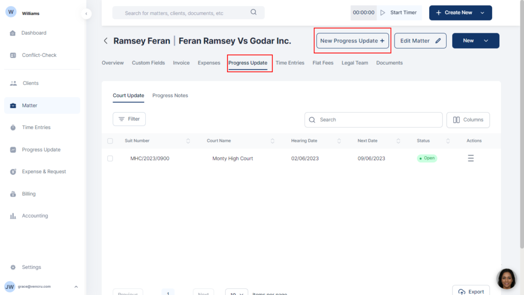Click New Progress Update button
This screenshot has width=524, height=295.
(x=352, y=41)
